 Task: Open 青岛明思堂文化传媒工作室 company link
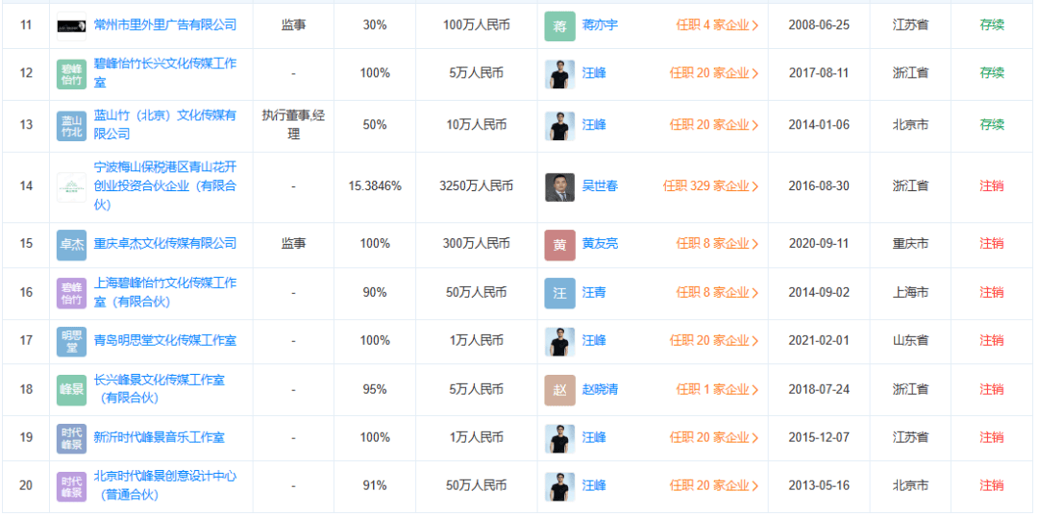[165, 341]
